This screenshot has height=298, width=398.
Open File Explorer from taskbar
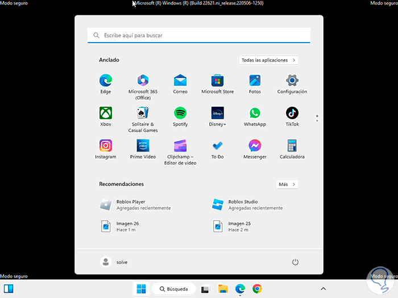pyautogui.click(x=223, y=289)
